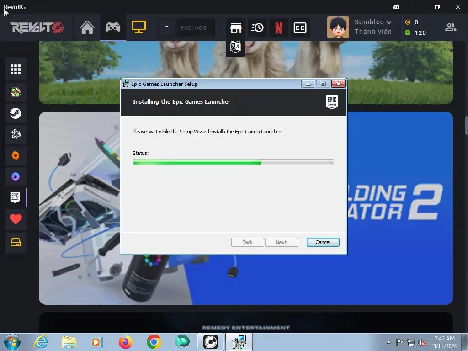Cancel the Epic Games Launcher installation
The image size is (468, 351).
323,242
